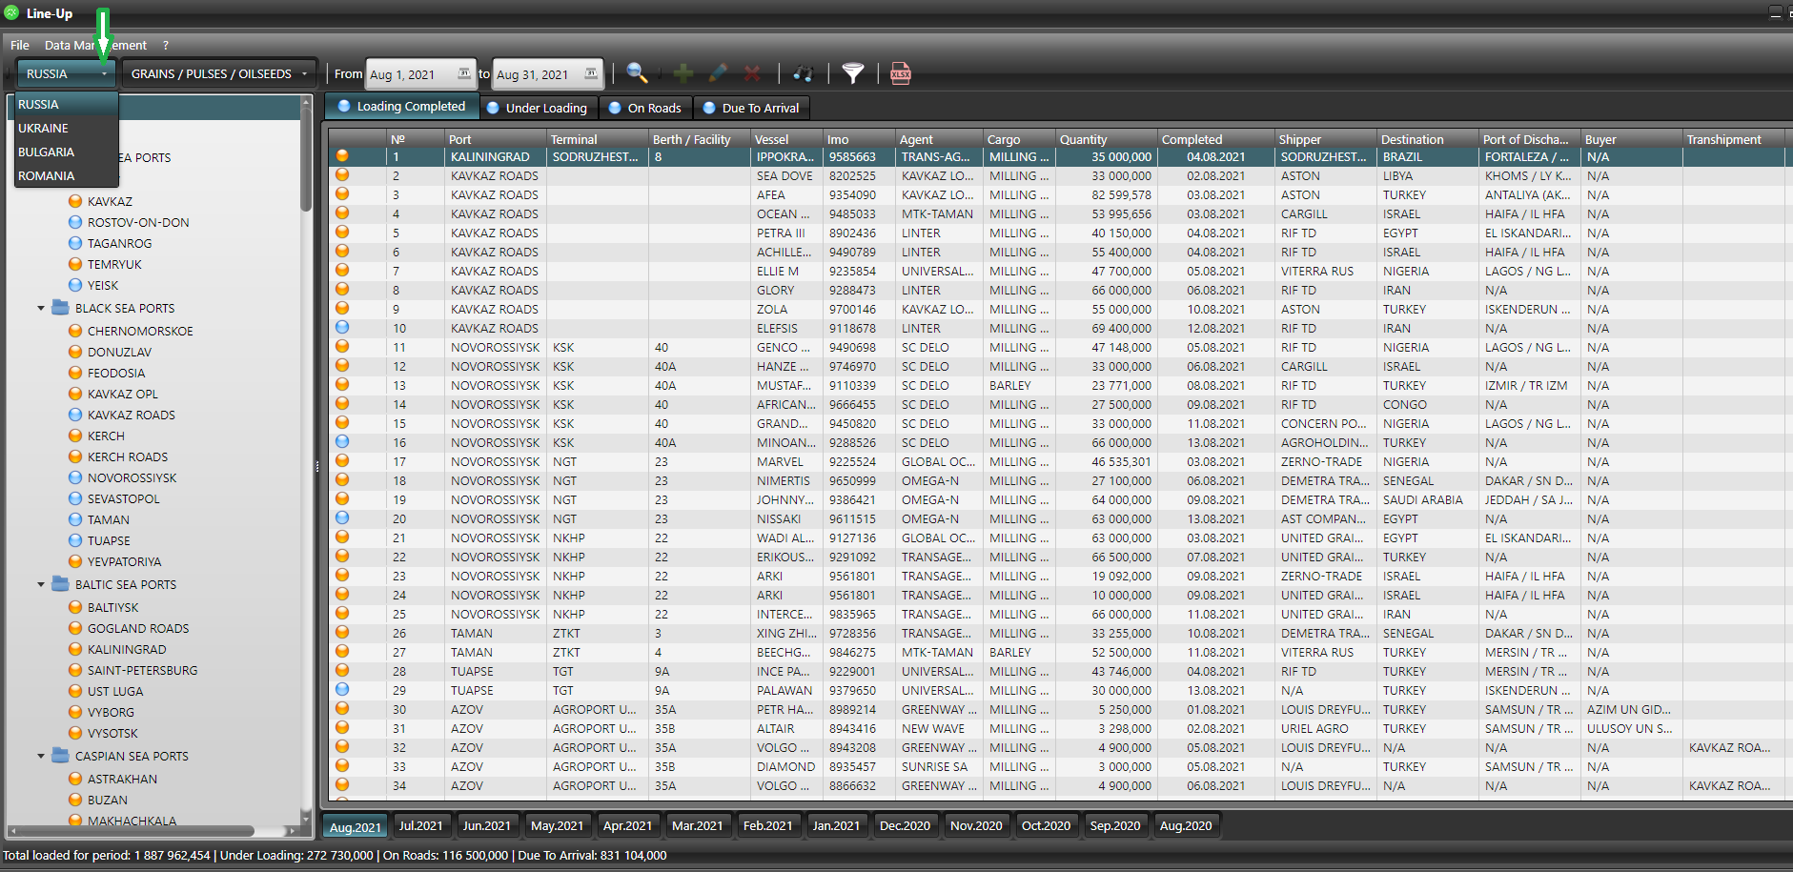The width and height of the screenshot is (1793, 872).
Task: Open the Aug.2020 month tab
Action: (1186, 825)
